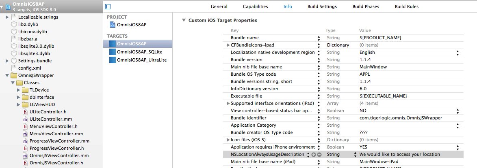This screenshot has width=477, height=168.
Task: Click the Bundle name key stepper
Action: 319,38
